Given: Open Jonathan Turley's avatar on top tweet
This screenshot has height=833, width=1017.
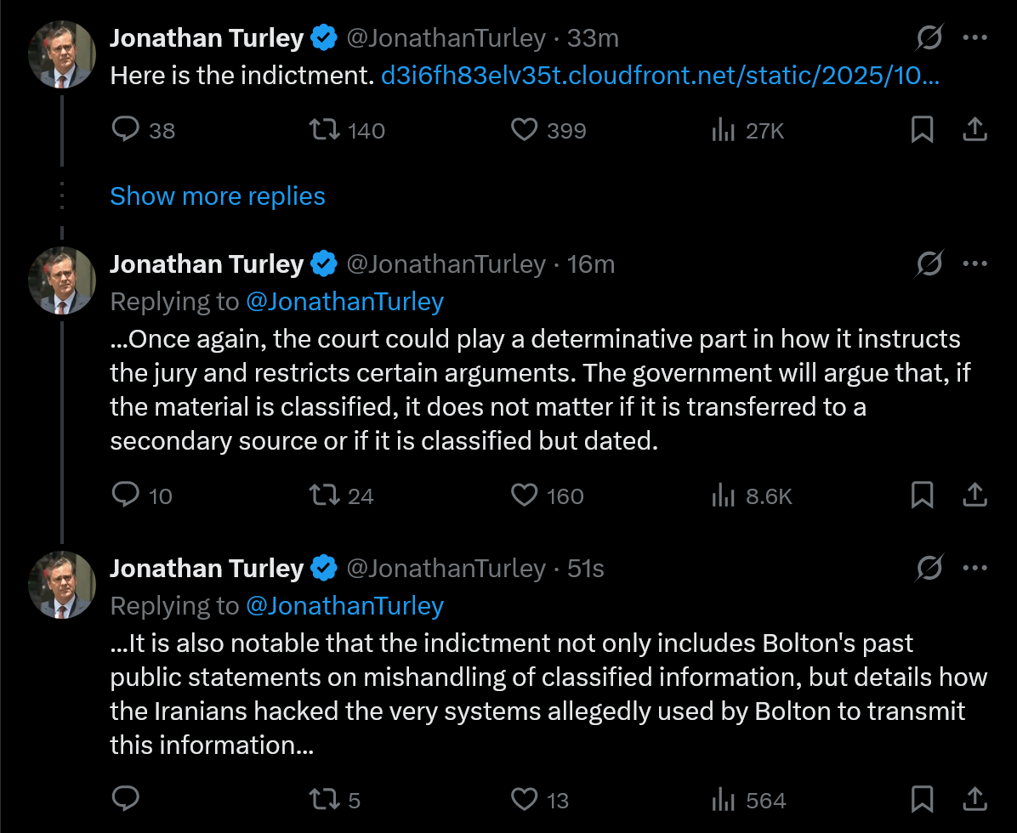Looking at the screenshot, I should [x=61, y=54].
